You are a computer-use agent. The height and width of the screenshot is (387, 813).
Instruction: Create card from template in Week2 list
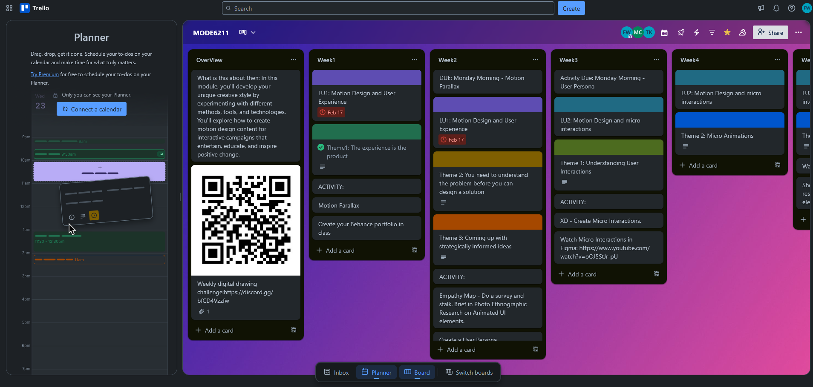[536, 350]
